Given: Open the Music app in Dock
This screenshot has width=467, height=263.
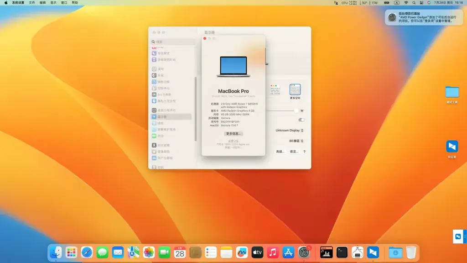Looking at the screenshot, I should (x=273, y=252).
